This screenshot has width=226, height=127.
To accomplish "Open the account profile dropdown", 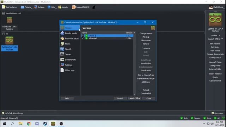I will (216, 7).
